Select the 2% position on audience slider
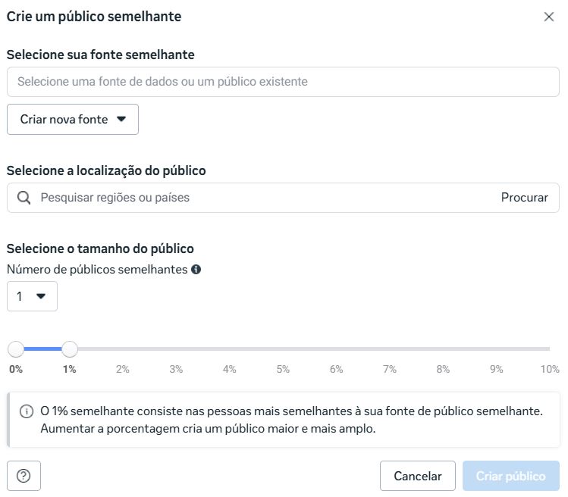This screenshot has height=497, width=568. click(x=123, y=349)
